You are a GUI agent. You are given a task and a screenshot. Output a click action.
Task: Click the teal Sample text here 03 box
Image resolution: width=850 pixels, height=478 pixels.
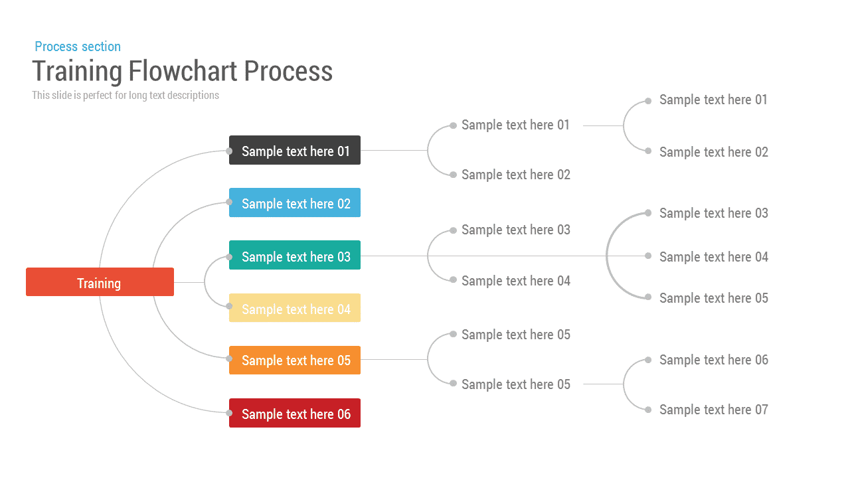pyautogui.click(x=295, y=255)
